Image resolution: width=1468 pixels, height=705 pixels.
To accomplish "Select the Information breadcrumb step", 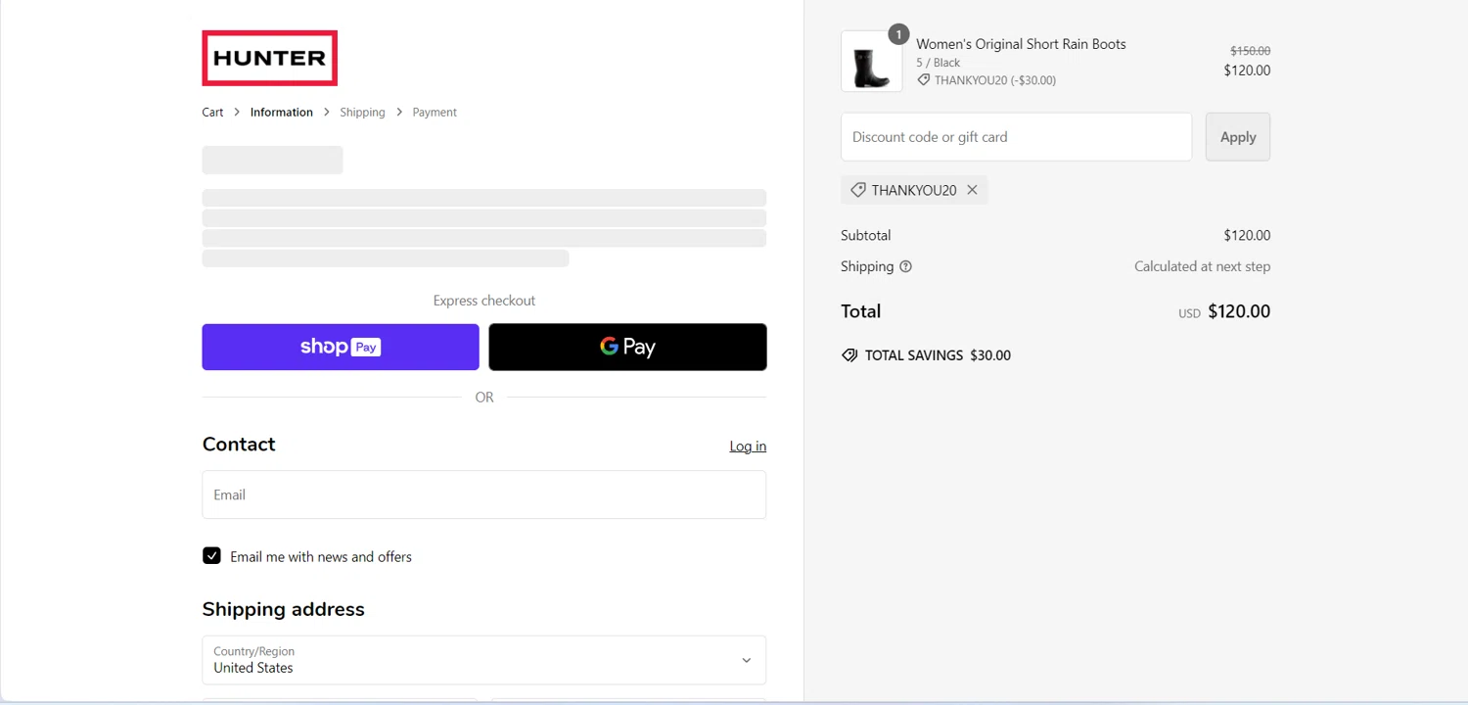I will point(282,113).
